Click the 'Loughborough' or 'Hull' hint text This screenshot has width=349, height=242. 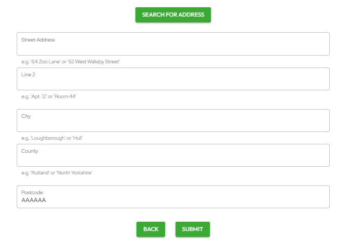coord(52,138)
